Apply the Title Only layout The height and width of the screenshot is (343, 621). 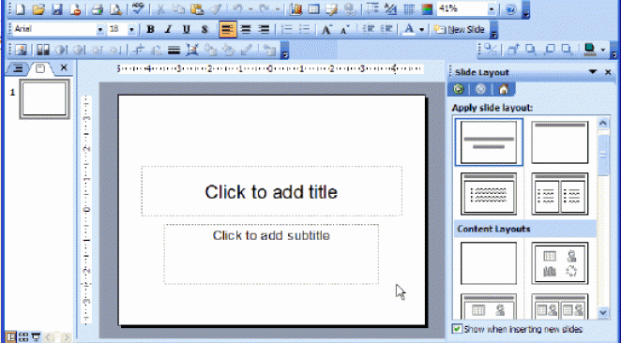pyautogui.click(x=560, y=142)
